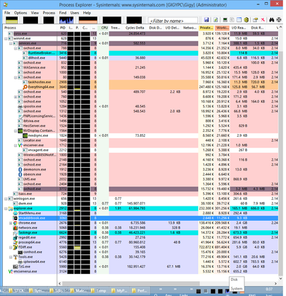Sort by the Process column header
Viewport: 286px width, 296px height.
(x=30, y=28)
